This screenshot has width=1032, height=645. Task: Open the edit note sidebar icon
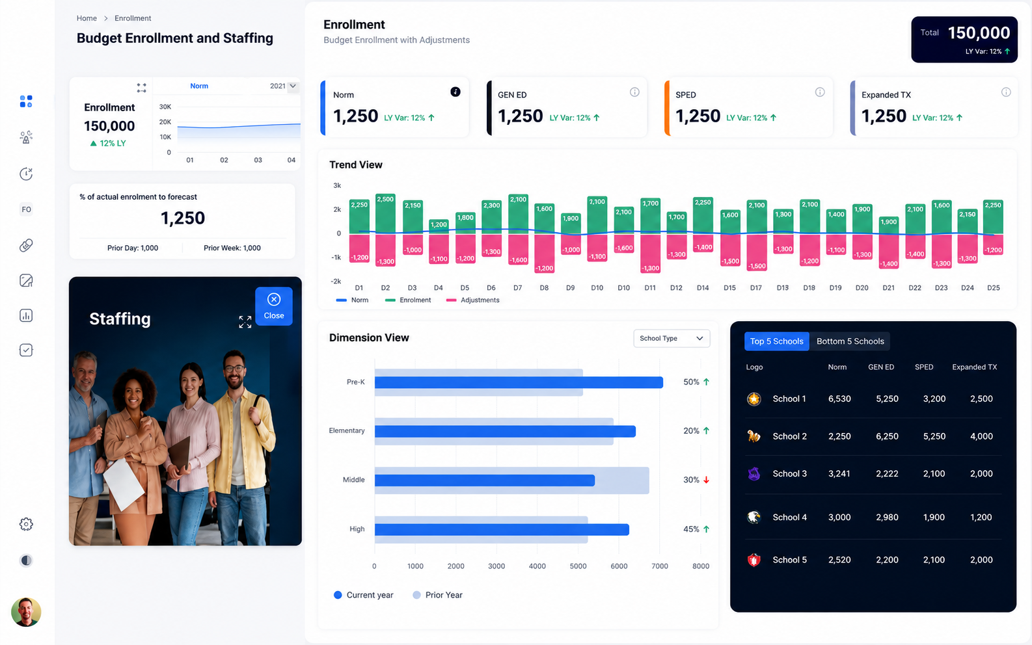point(26,280)
